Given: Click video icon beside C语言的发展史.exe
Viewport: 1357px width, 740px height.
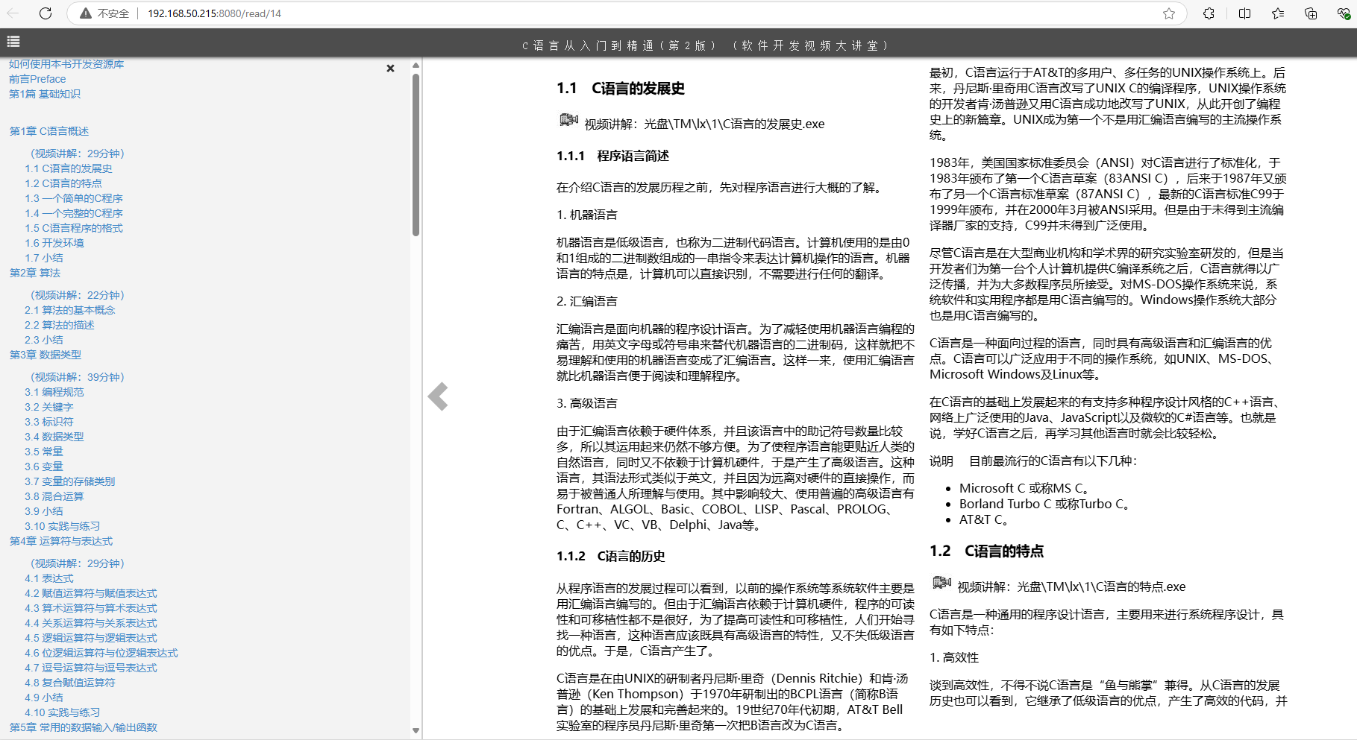Looking at the screenshot, I should (568, 119).
